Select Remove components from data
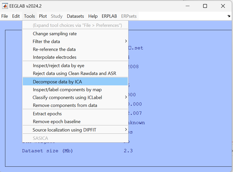The image size is (233, 172). 75,105
